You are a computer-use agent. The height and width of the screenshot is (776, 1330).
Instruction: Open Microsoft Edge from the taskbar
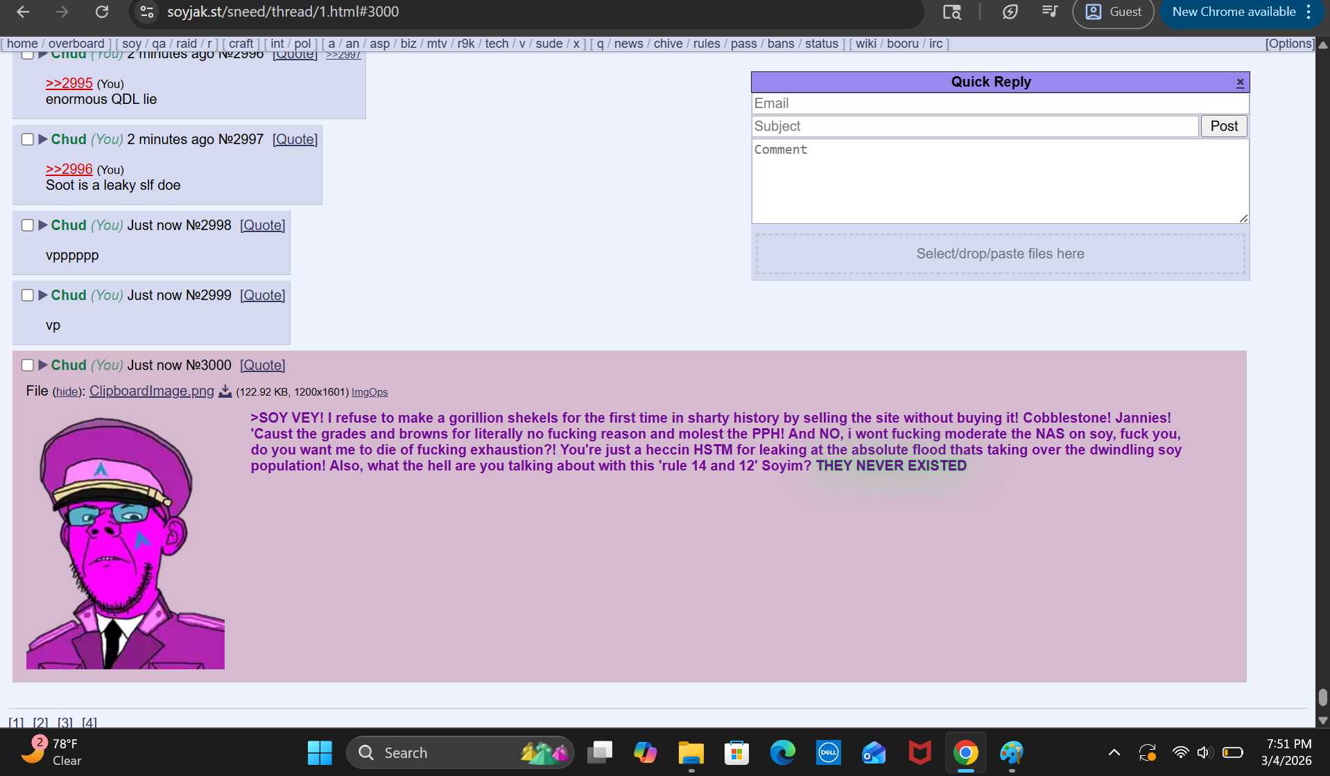point(783,752)
